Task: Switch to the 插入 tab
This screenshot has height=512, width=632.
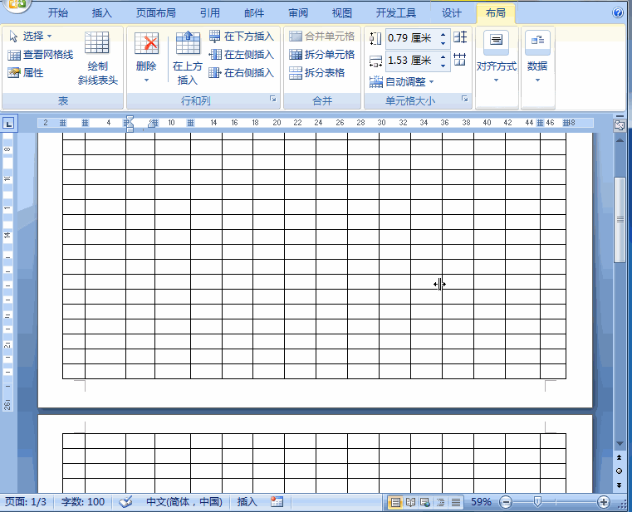Action: pyautogui.click(x=101, y=13)
